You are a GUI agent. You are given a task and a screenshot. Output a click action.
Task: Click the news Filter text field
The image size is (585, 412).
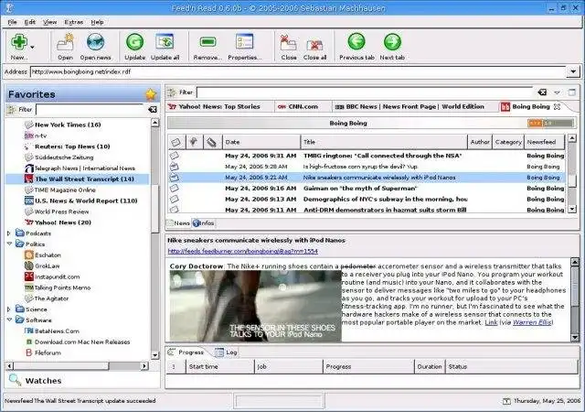[x=365, y=92]
